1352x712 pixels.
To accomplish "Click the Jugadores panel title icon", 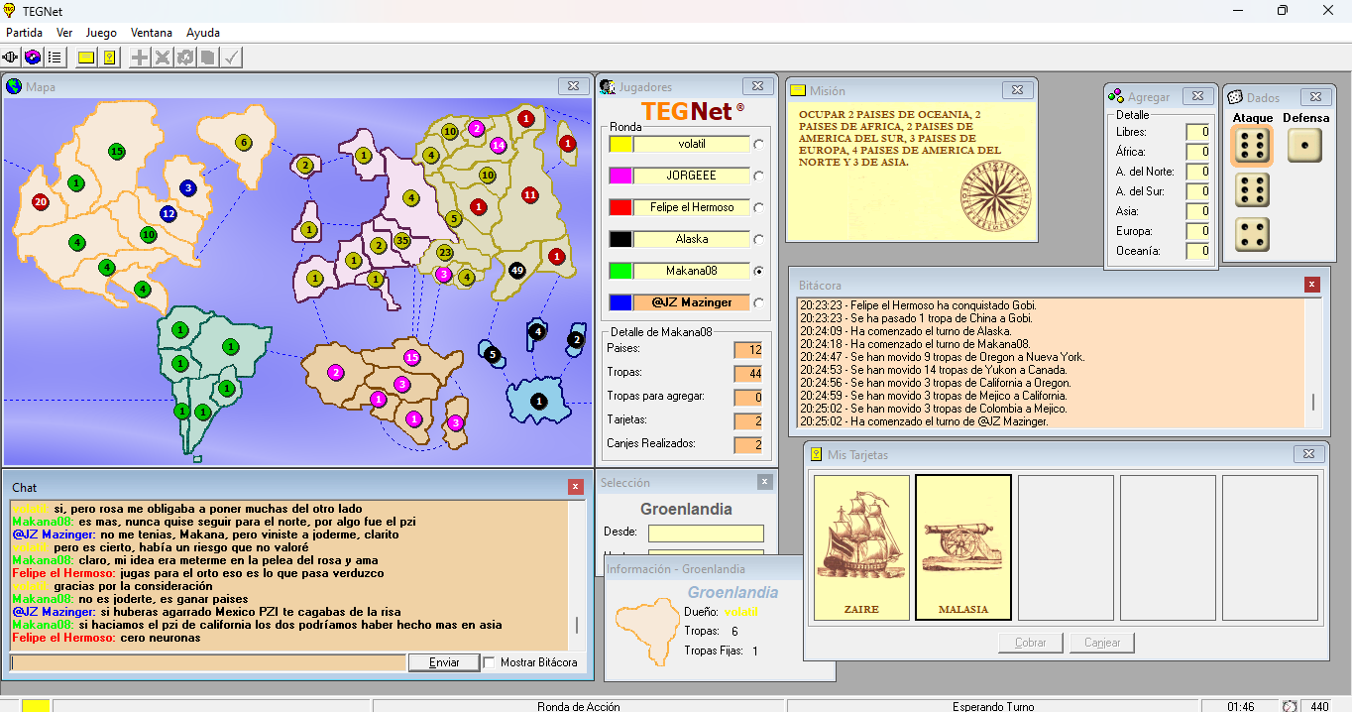I will tap(608, 86).
